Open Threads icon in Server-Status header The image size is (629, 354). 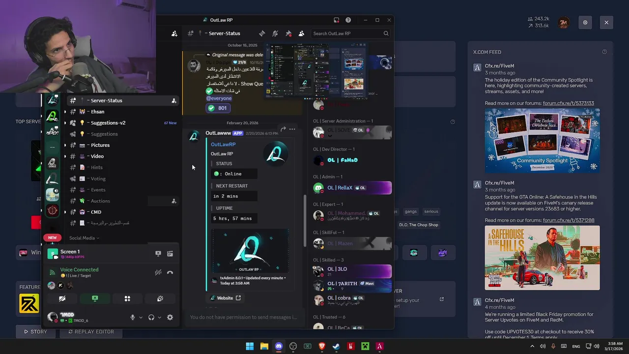click(262, 33)
